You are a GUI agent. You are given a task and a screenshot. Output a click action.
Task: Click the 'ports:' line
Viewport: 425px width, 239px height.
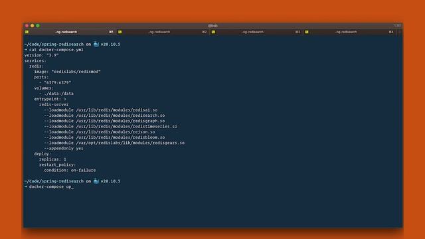tap(41, 77)
